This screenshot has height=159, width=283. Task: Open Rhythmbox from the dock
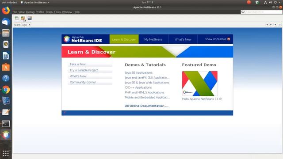(x=6, y=44)
